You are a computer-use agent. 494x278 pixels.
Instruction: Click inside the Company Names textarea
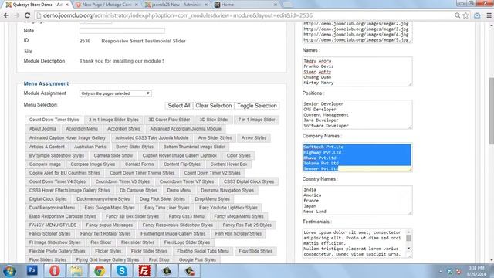[357, 158]
